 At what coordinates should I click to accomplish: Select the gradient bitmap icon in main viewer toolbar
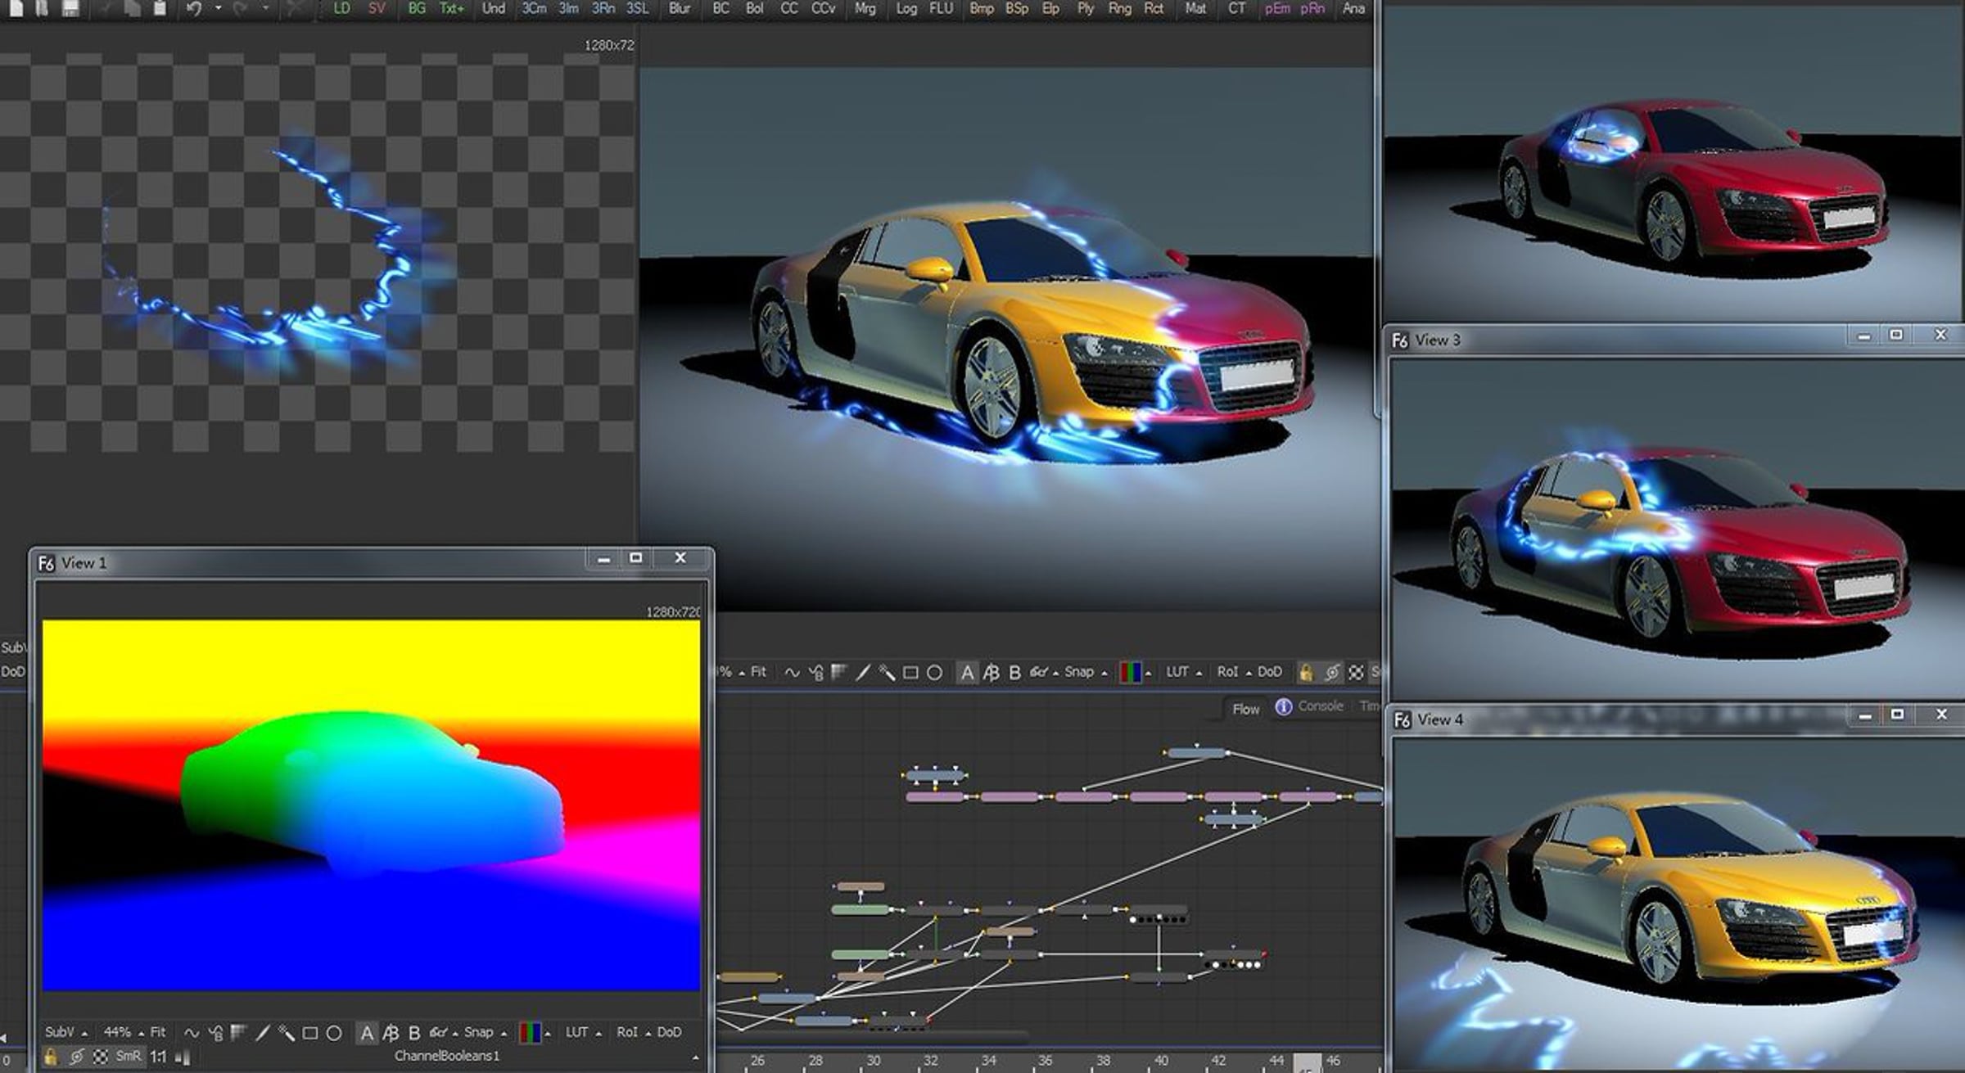point(839,672)
